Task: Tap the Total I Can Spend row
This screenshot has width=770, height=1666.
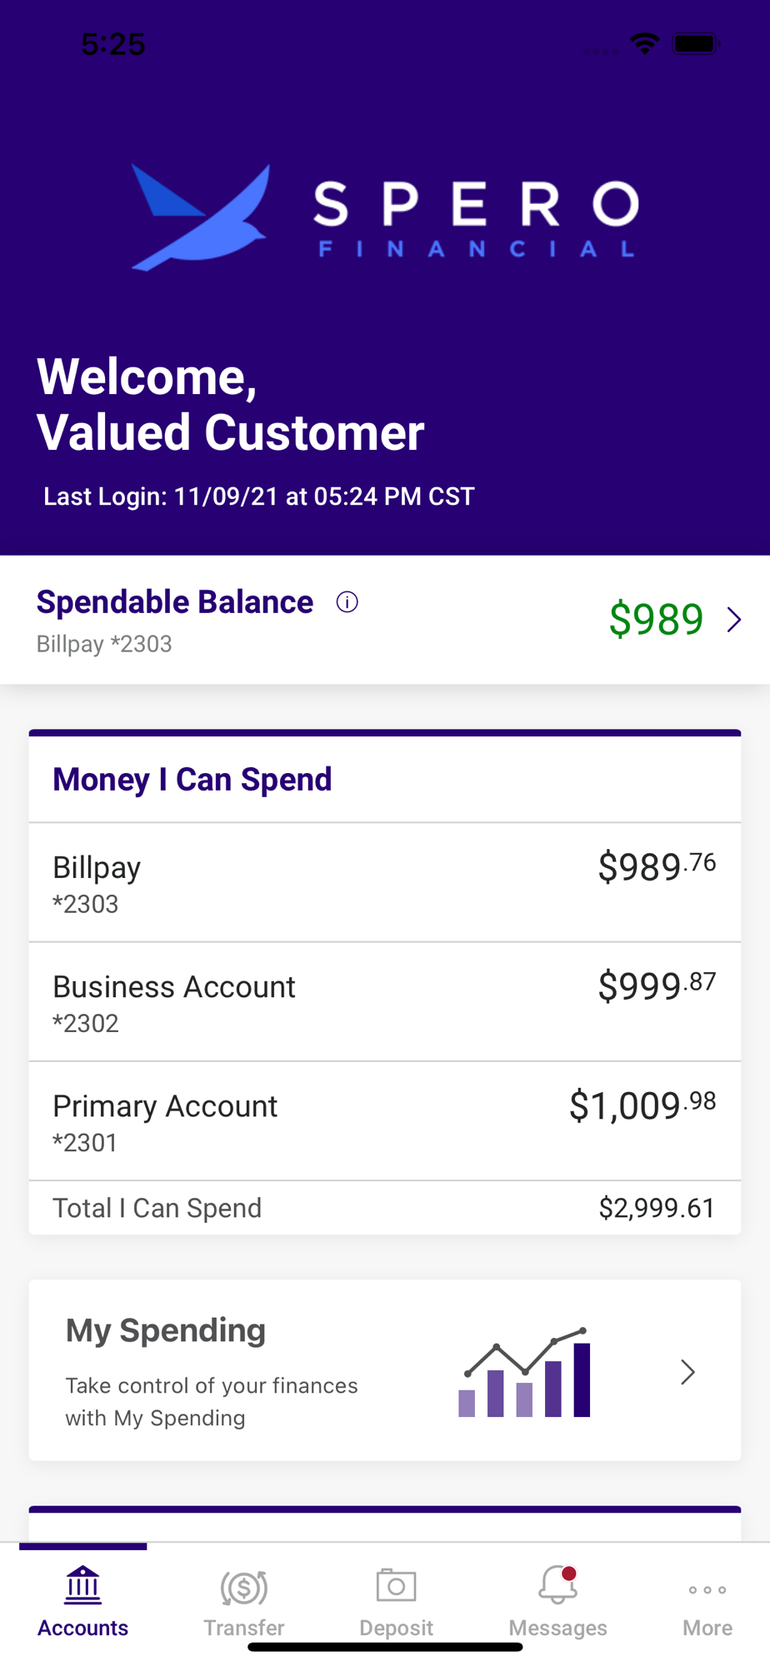Action: pyautogui.click(x=385, y=1208)
